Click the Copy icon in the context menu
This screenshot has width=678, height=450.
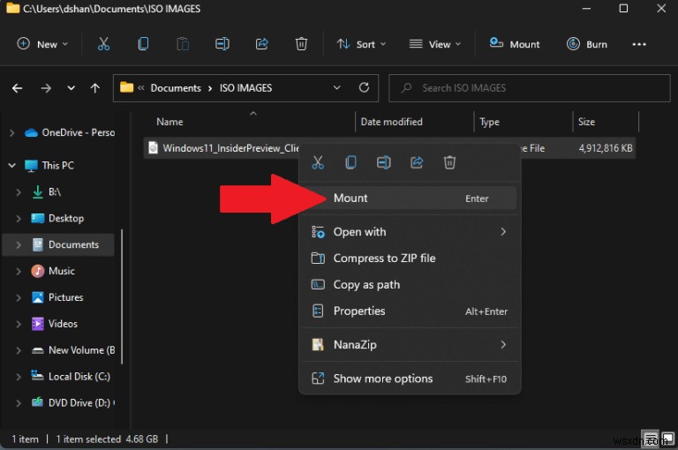tap(350, 162)
